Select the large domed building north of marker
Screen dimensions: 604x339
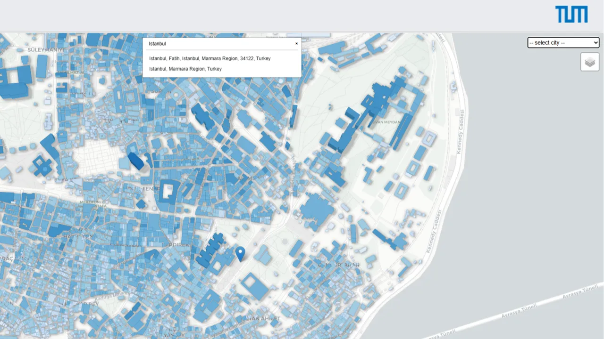pyautogui.click(x=317, y=210)
